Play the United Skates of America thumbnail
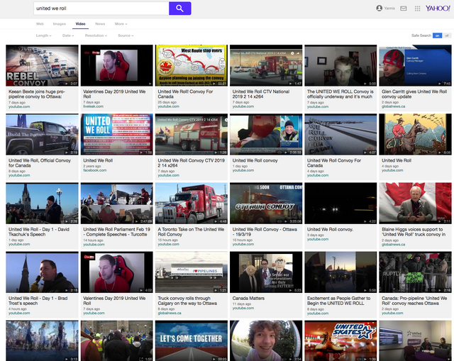 point(340,340)
